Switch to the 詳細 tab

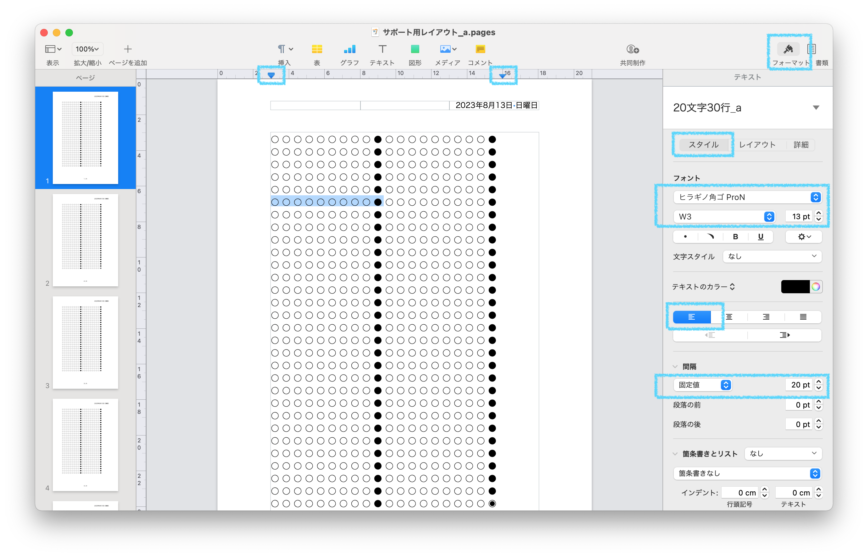point(801,145)
